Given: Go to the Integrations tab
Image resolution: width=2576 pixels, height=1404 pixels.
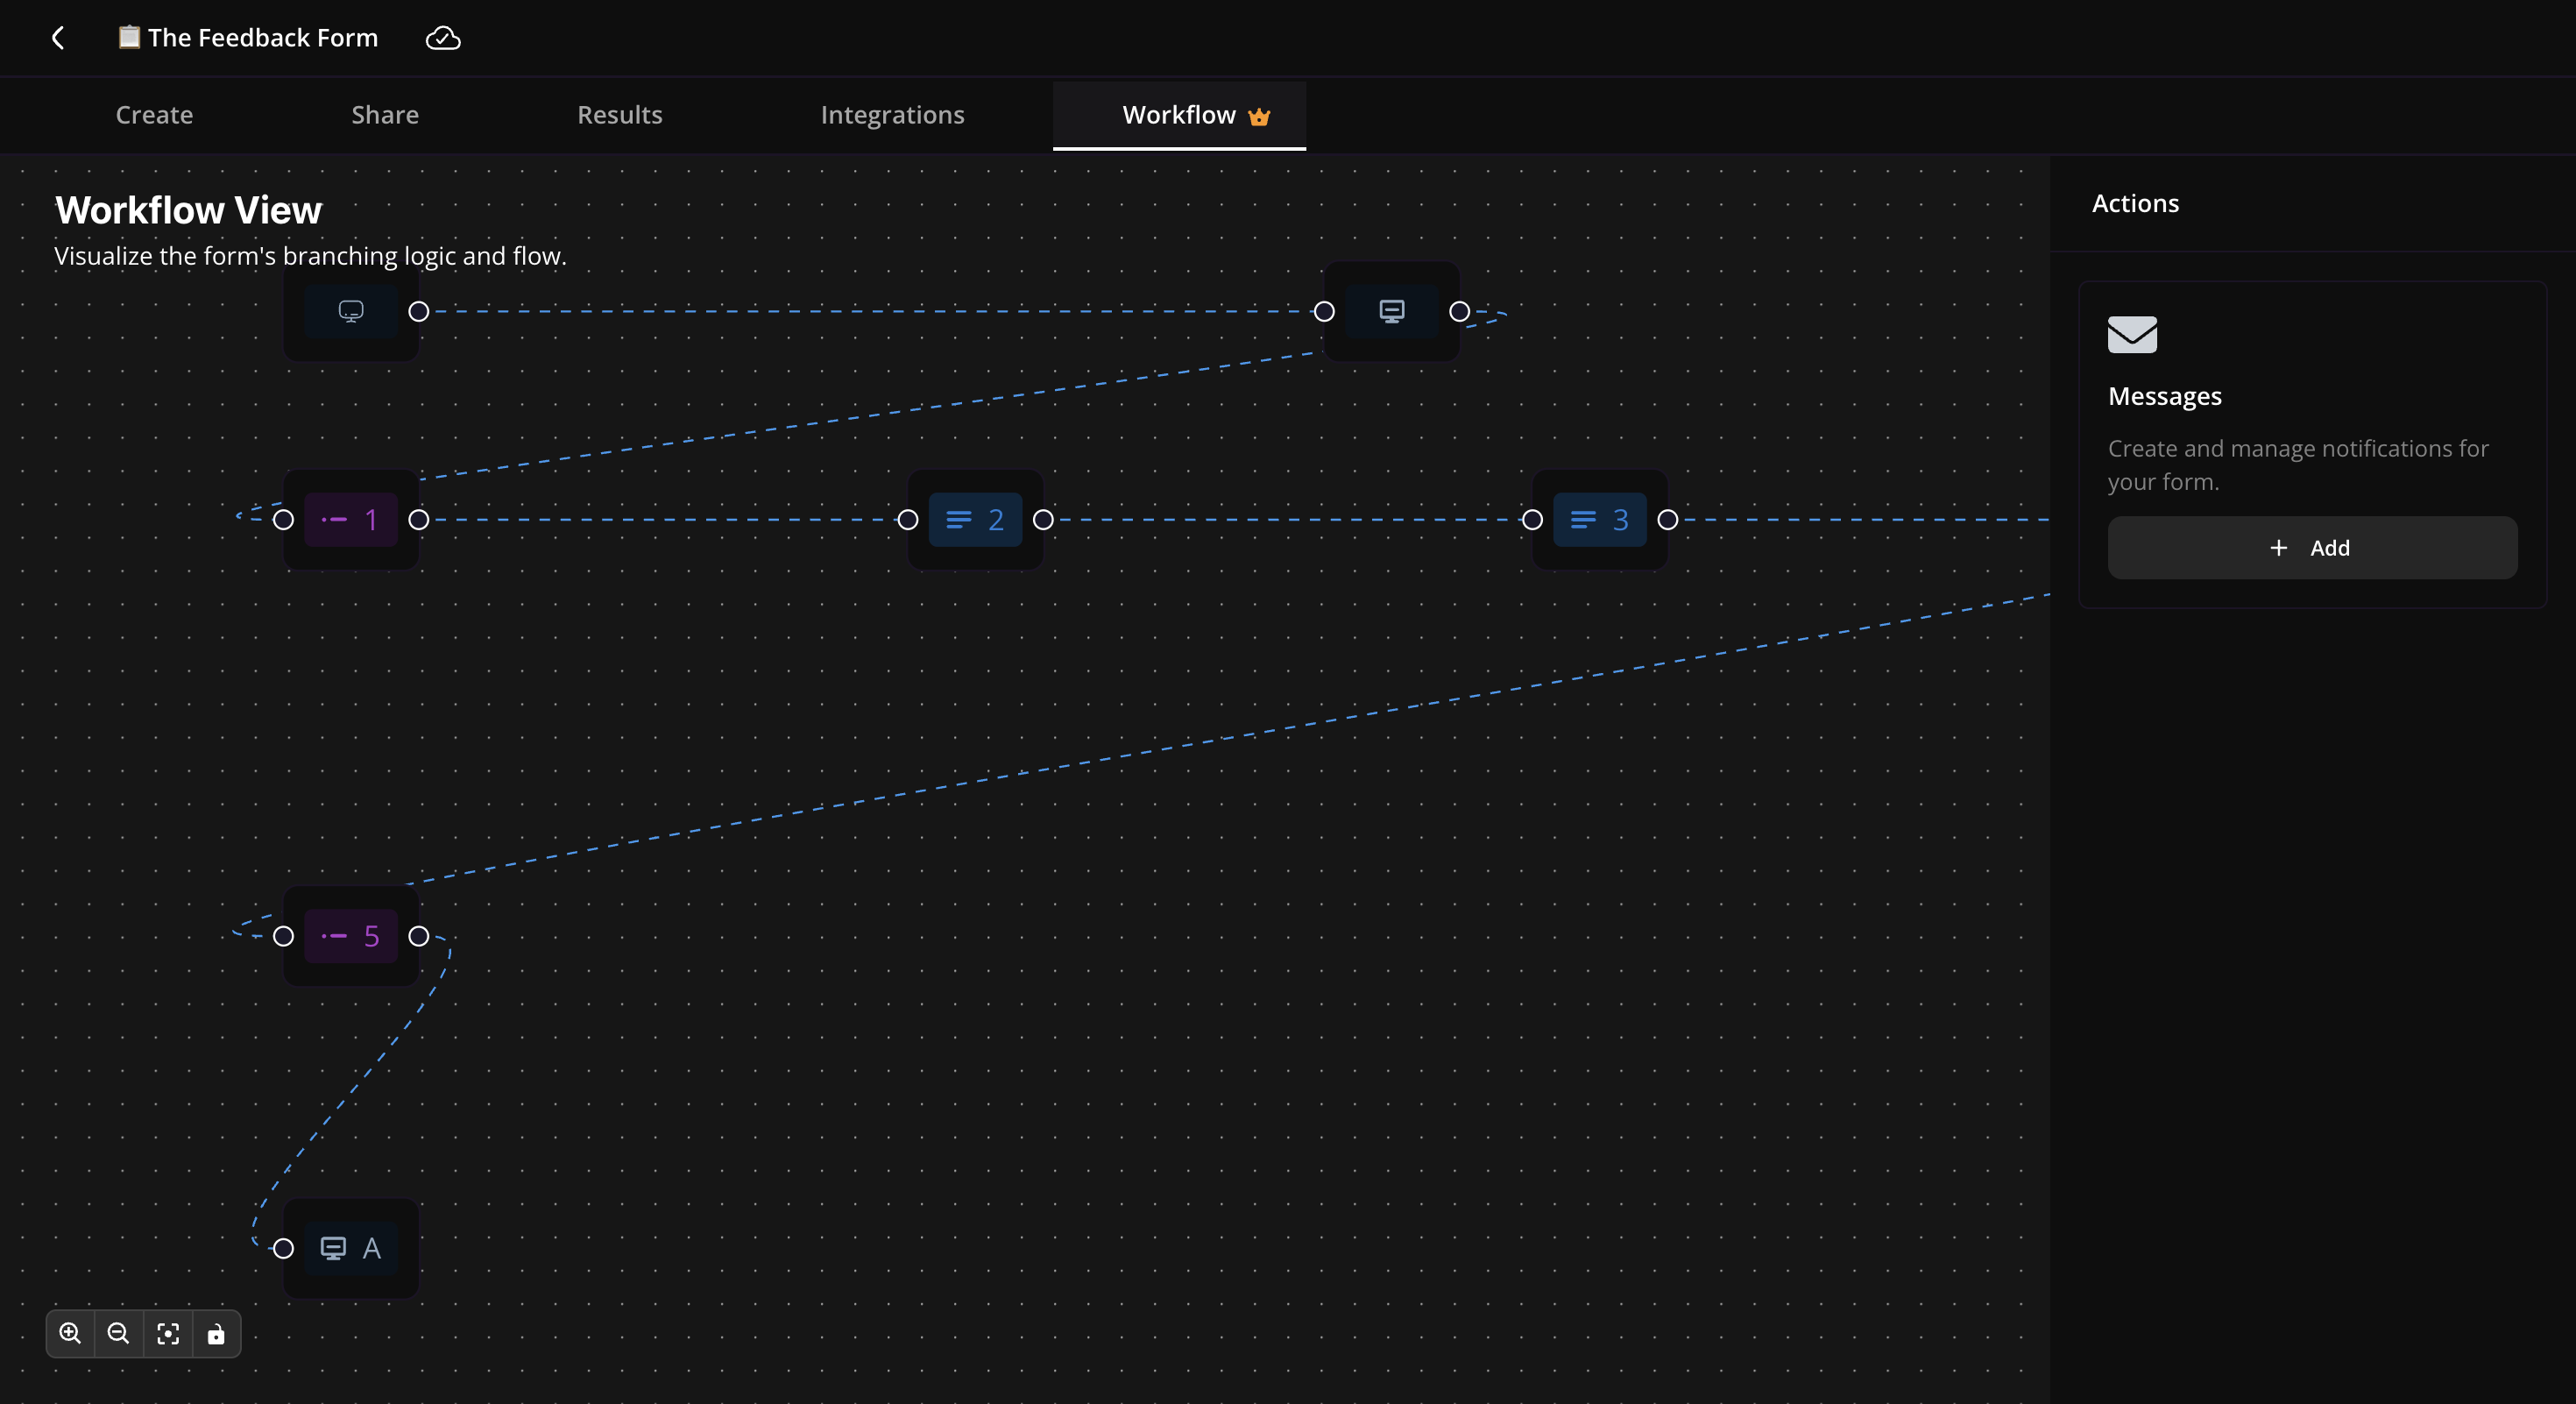Looking at the screenshot, I should (892, 115).
